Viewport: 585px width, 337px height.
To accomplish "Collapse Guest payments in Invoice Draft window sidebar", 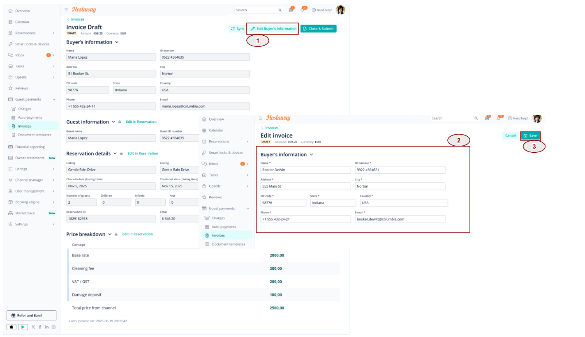I will pyautogui.click(x=53, y=99).
